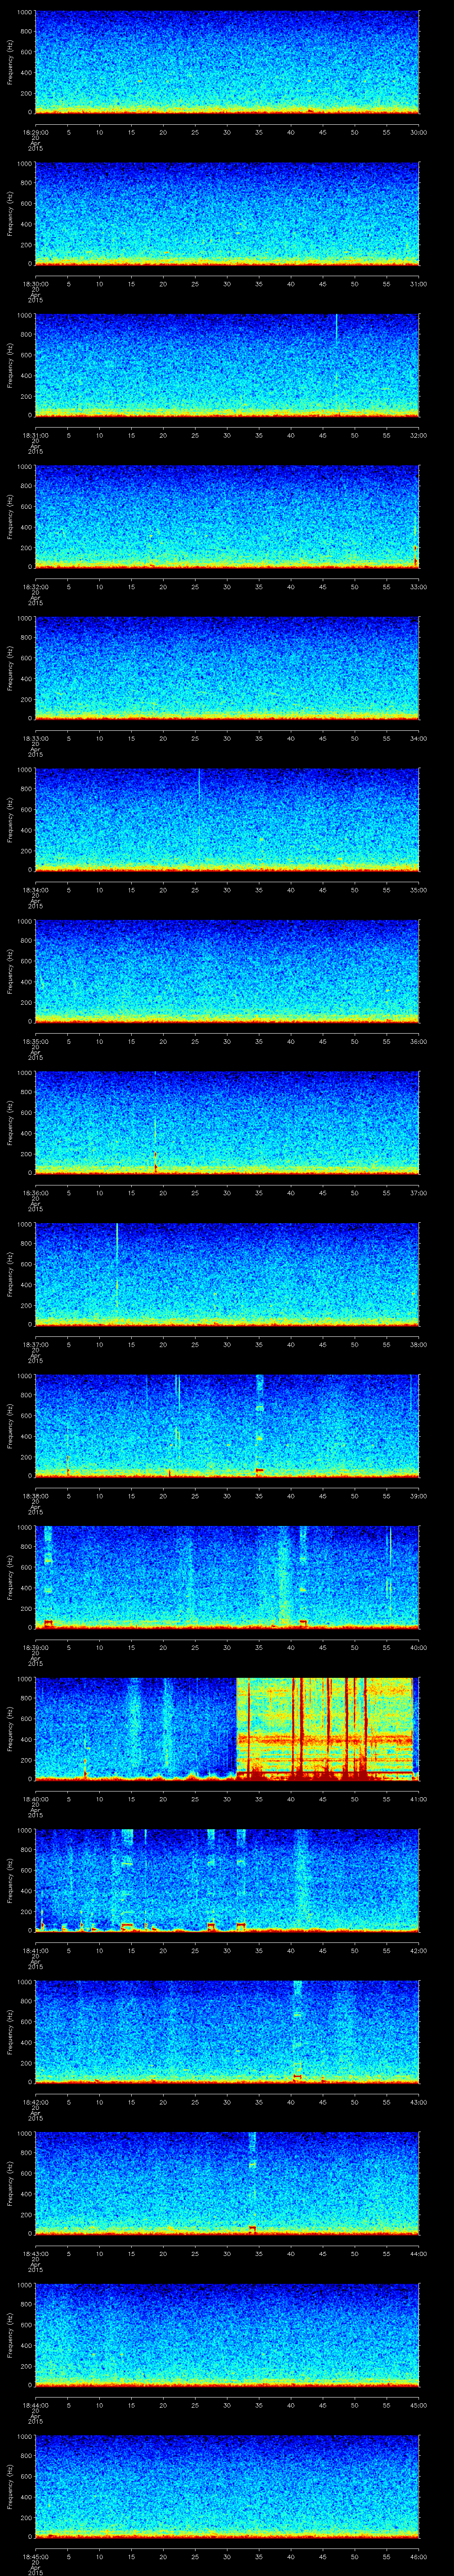Click the 18:38:00 start time label
This screenshot has width=454, height=2576.
click(x=35, y=1495)
